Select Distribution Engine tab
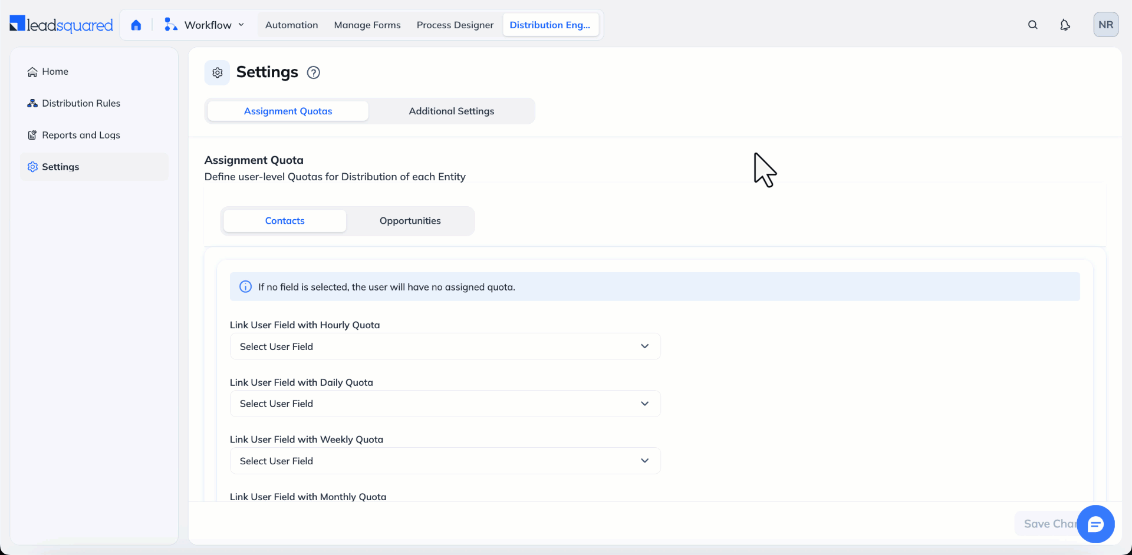 point(550,25)
